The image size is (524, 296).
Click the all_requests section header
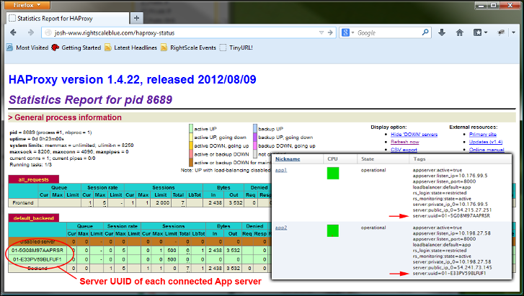point(33,179)
